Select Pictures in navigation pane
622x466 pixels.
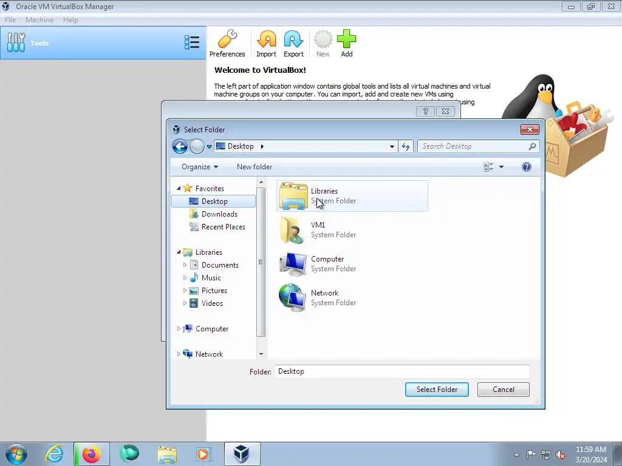coord(209,291)
